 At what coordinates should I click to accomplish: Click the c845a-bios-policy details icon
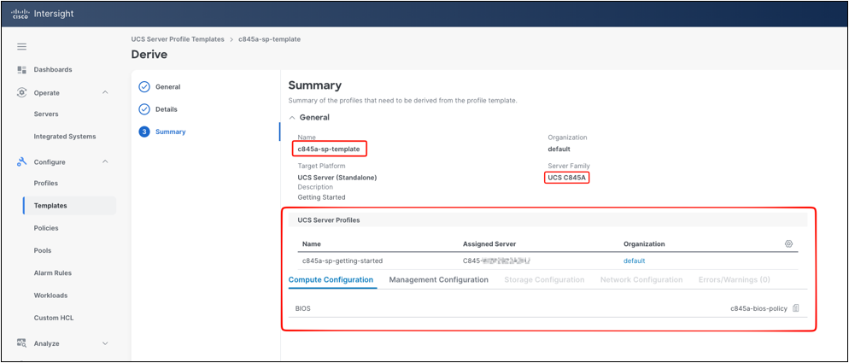(x=795, y=308)
